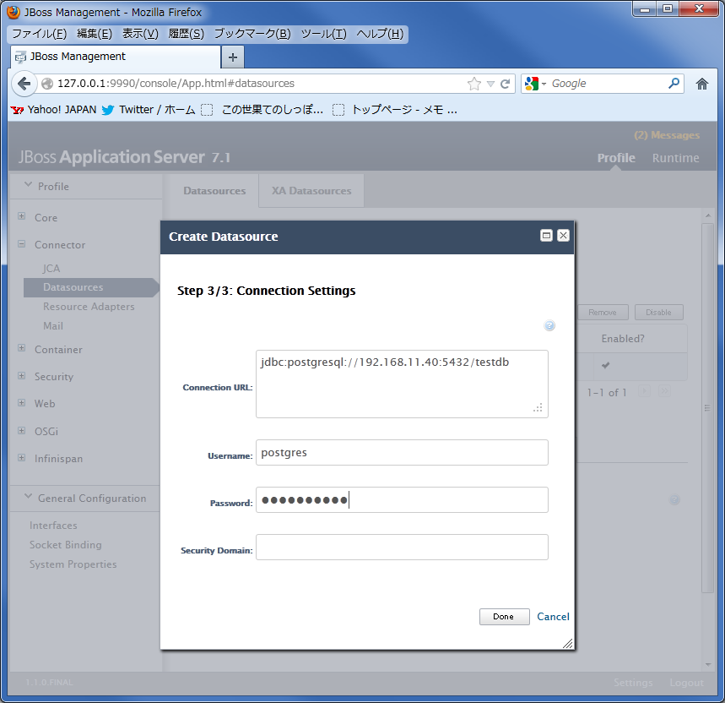Open the 表示 menu
725x703 pixels.
pos(140,34)
